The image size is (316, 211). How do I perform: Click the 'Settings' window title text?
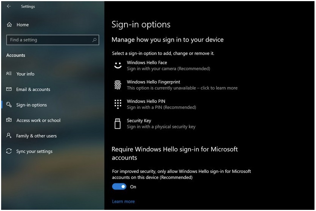click(28, 6)
